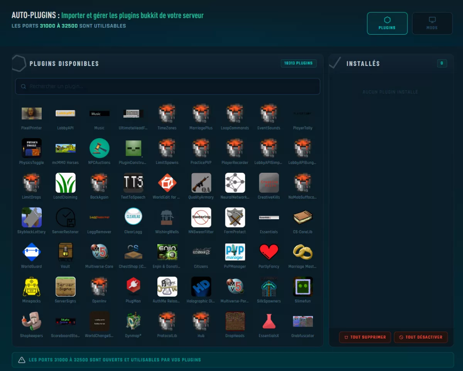Select the LobbyAPI plugin icon
463x371 pixels.
click(x=66, y=113)
